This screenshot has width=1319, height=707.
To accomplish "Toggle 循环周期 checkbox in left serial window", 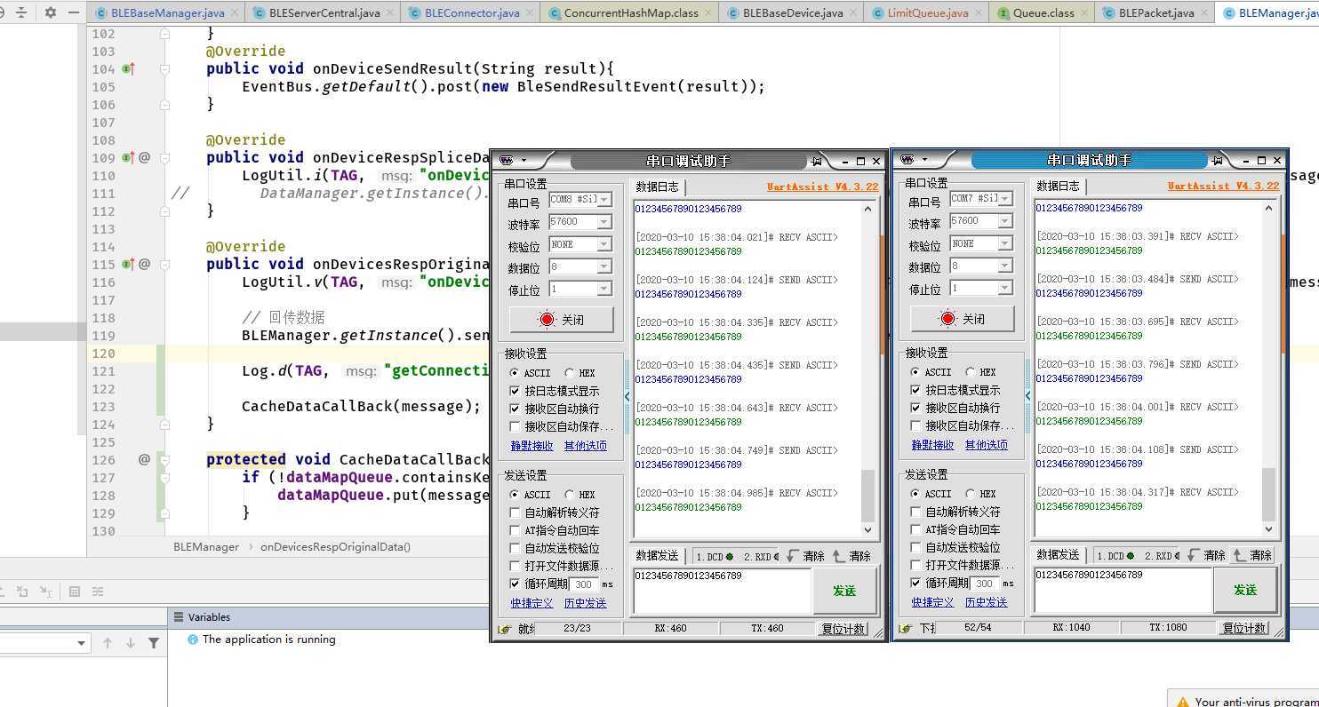I will [x=515, y=584].
